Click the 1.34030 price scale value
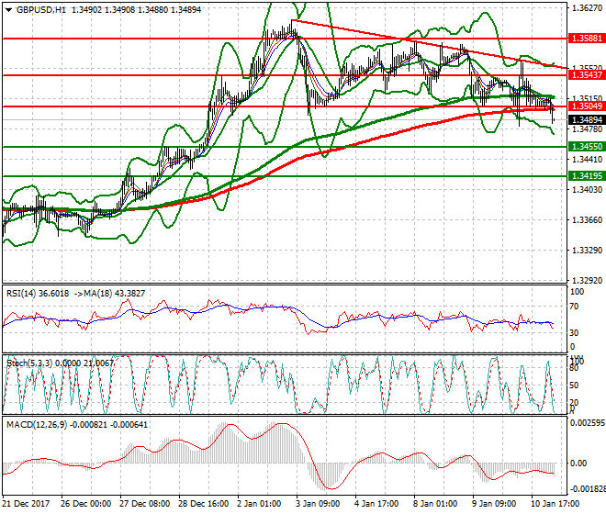This screenshot has width=606, height=514. 587,189
